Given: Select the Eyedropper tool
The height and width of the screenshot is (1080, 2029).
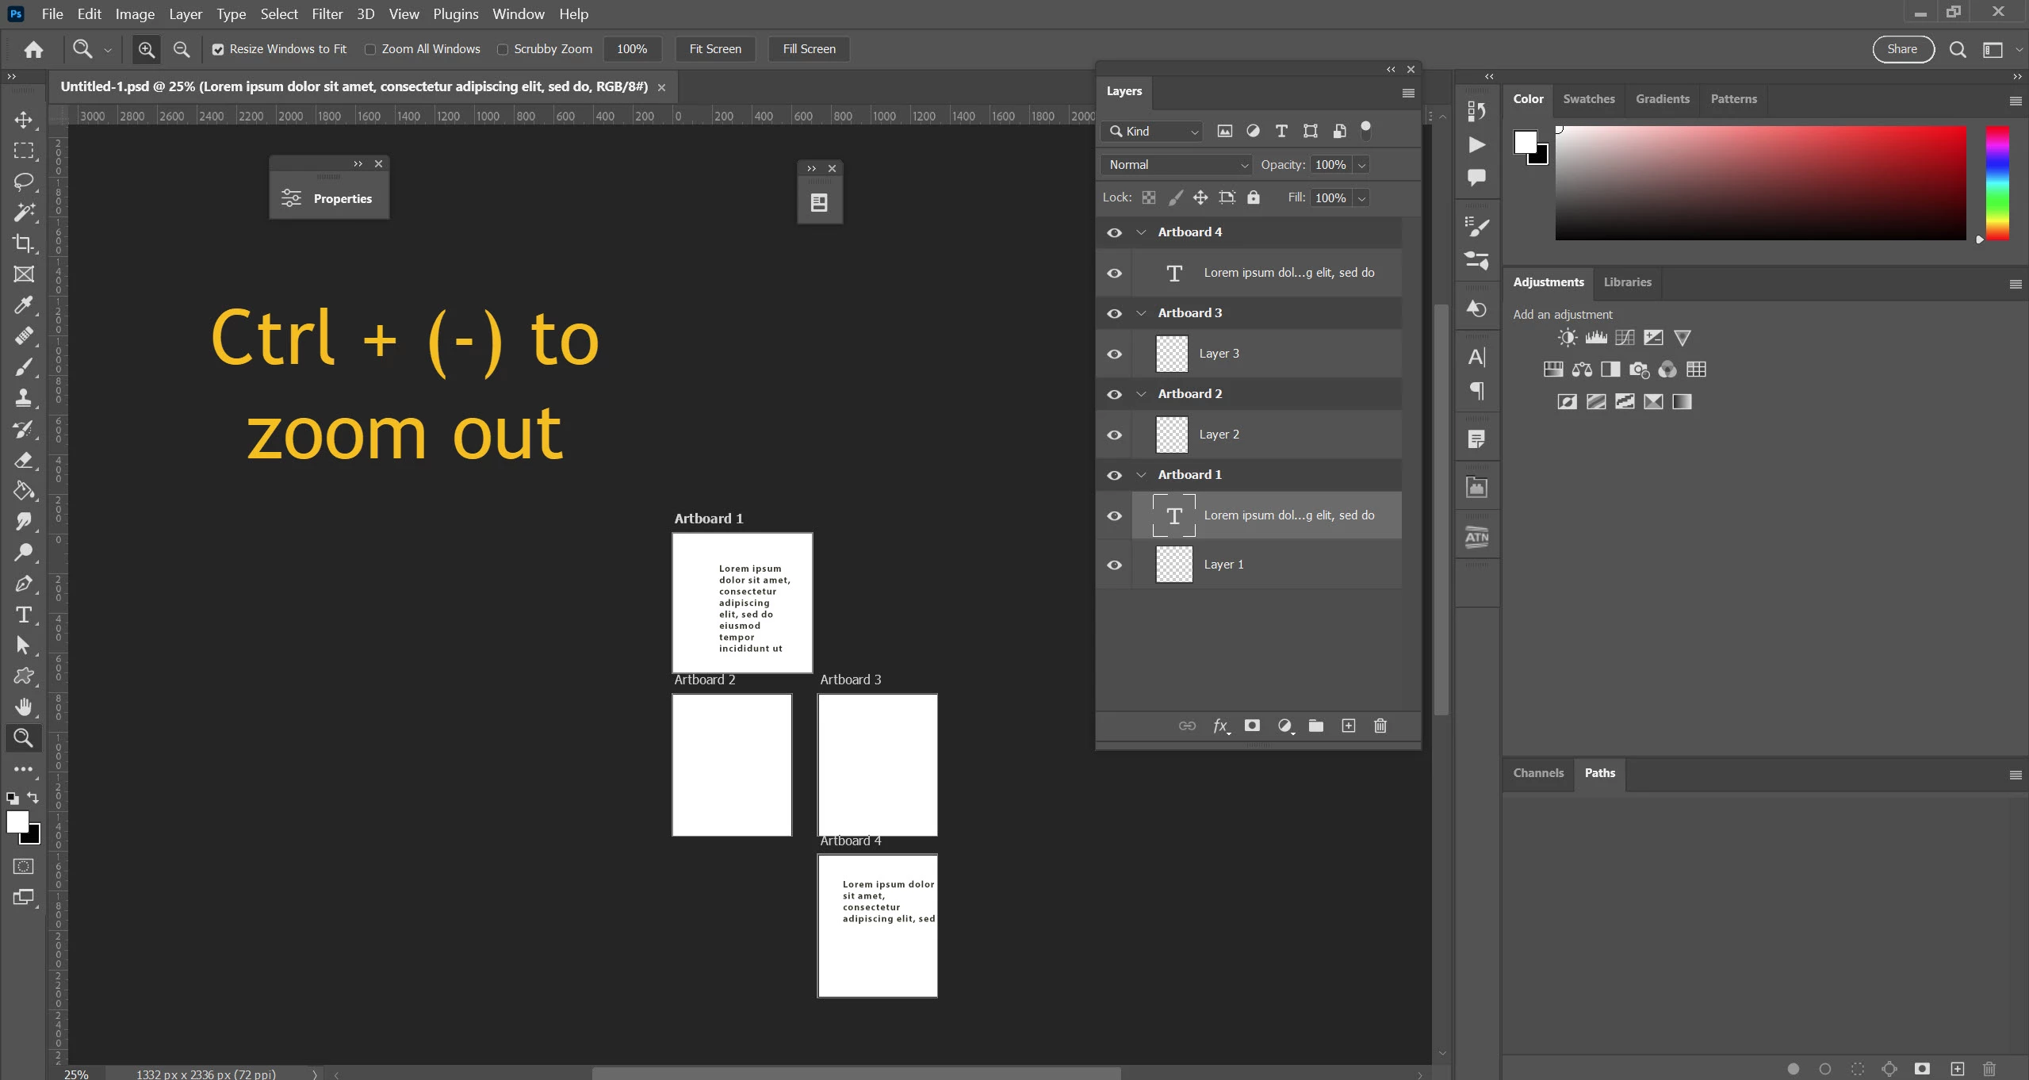Looking at the screenshot, I should coord(24,305).
